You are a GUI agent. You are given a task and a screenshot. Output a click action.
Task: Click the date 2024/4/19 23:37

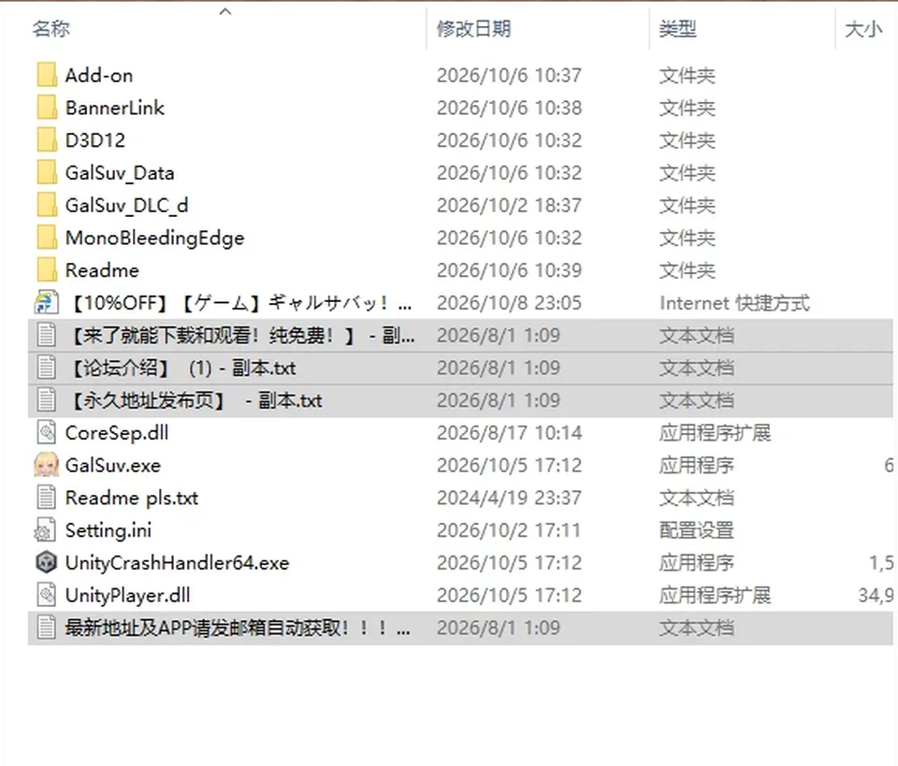(x=509, y=499)
